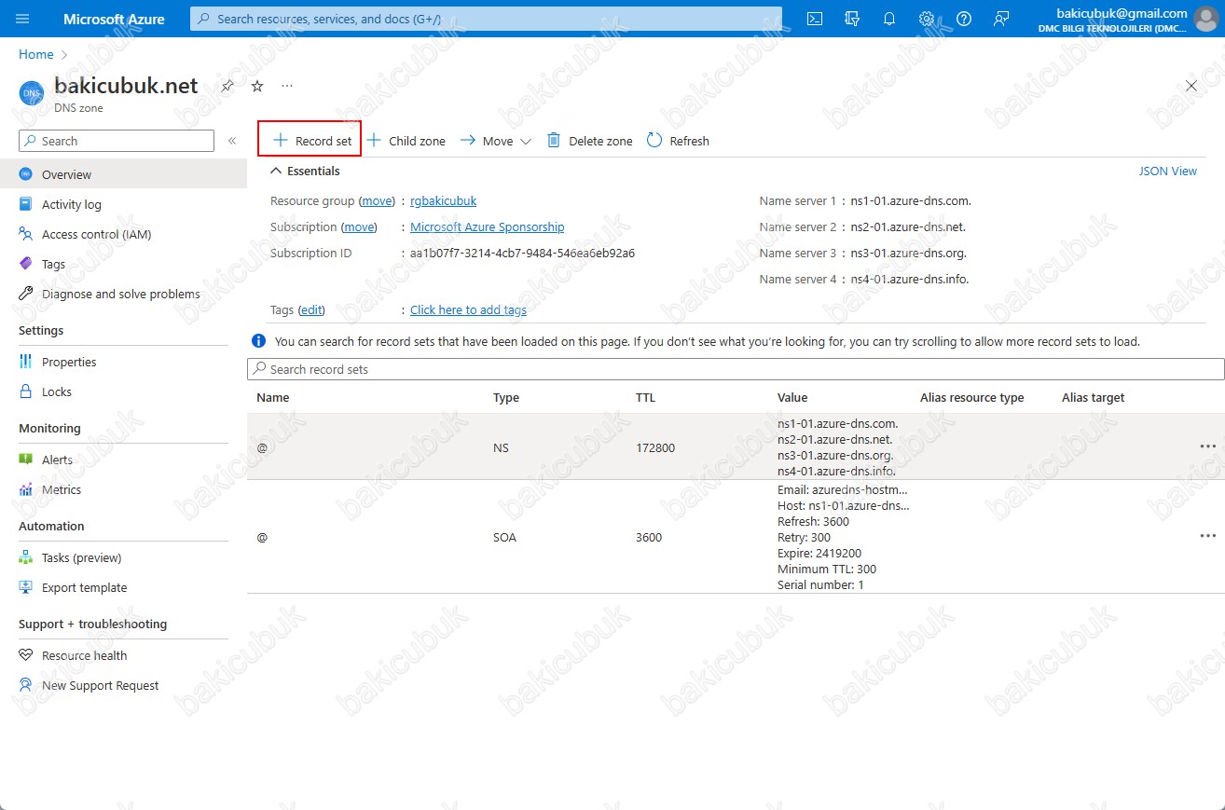Screen dimensions: 1225x810
Task: Collapse the Essentials section
Action: click(305, 171)
